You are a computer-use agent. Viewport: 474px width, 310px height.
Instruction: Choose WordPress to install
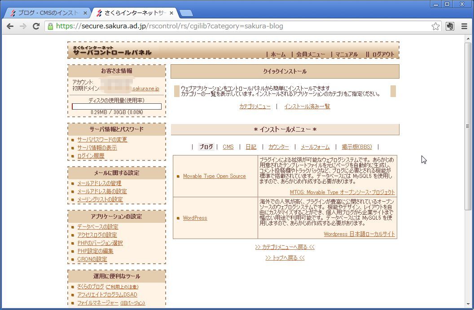195,218
